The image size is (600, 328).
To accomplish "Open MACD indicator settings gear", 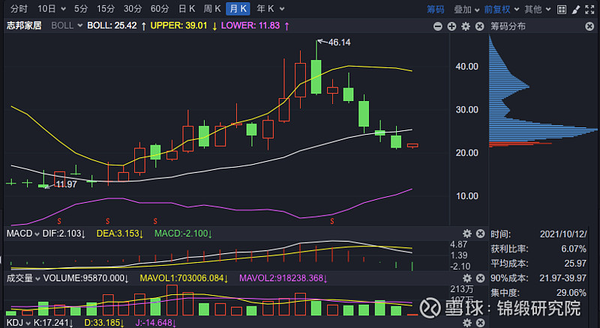I will 466,234.
